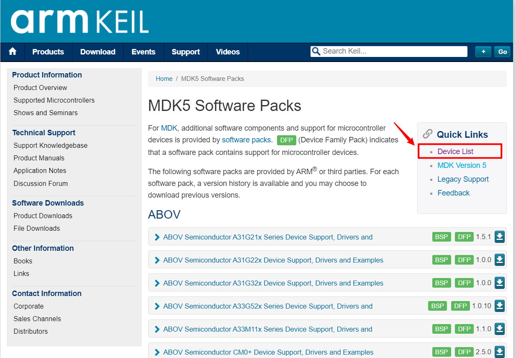Open the Download menu

coord(98,52)
